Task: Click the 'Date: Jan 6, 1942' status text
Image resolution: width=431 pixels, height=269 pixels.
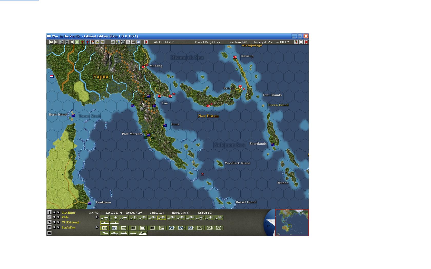Action: tap(238, 42)
